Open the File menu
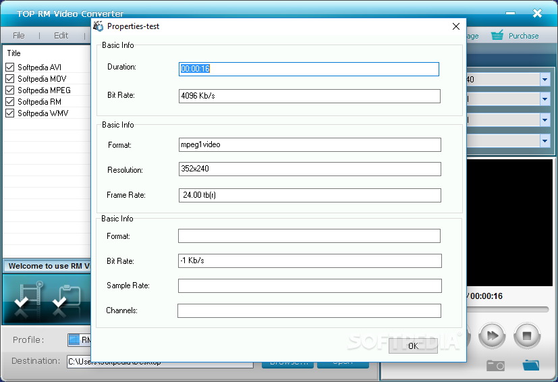The height and width of the screenshot is (382, 558). (18, 36)
